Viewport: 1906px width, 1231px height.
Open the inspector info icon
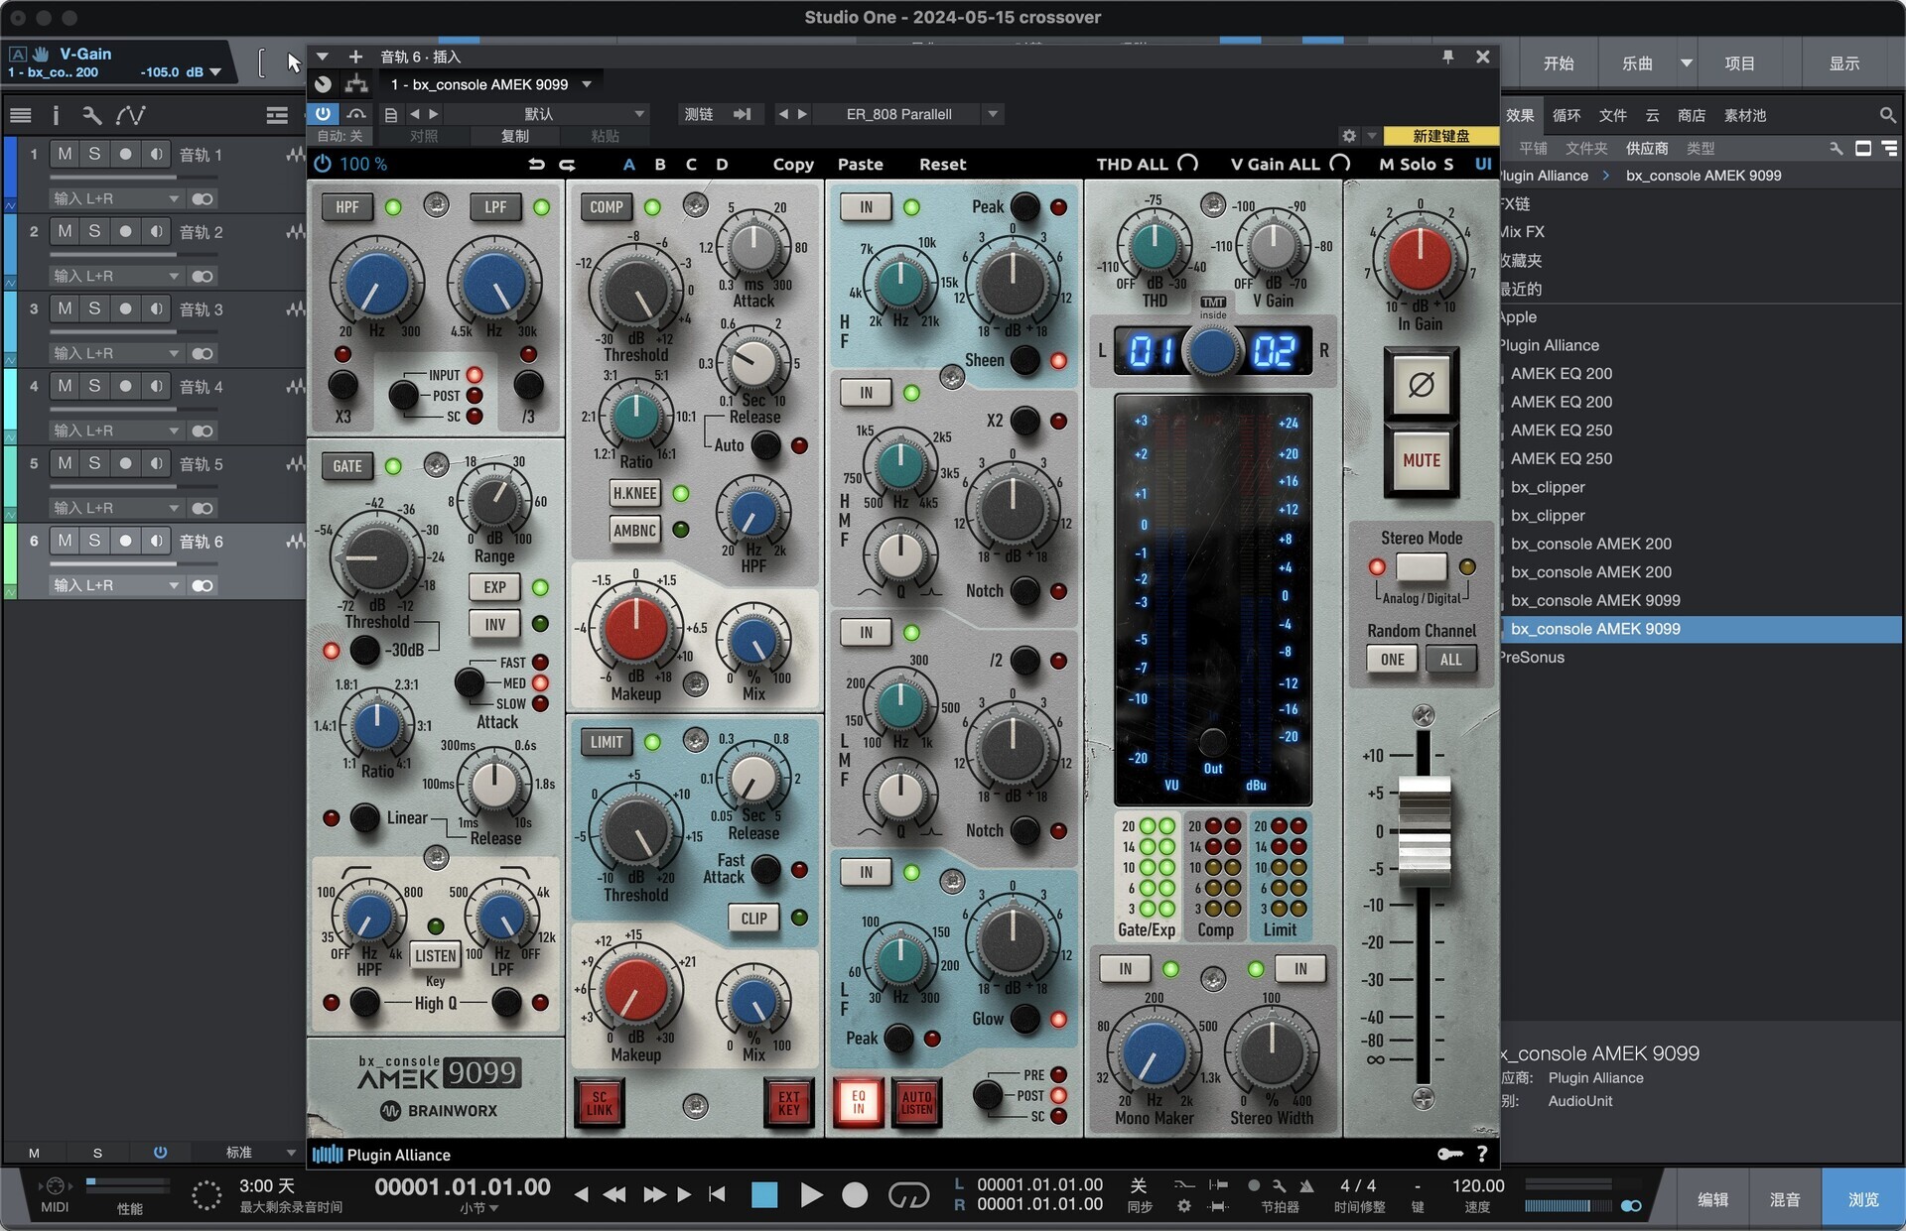pyautogui.click(x=56, y=115)
